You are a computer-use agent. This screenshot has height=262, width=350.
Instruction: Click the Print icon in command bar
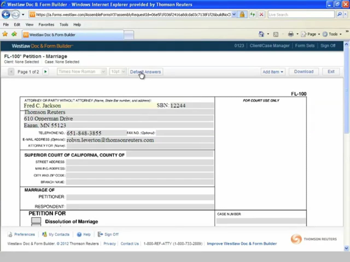click(x=291, y=34)
